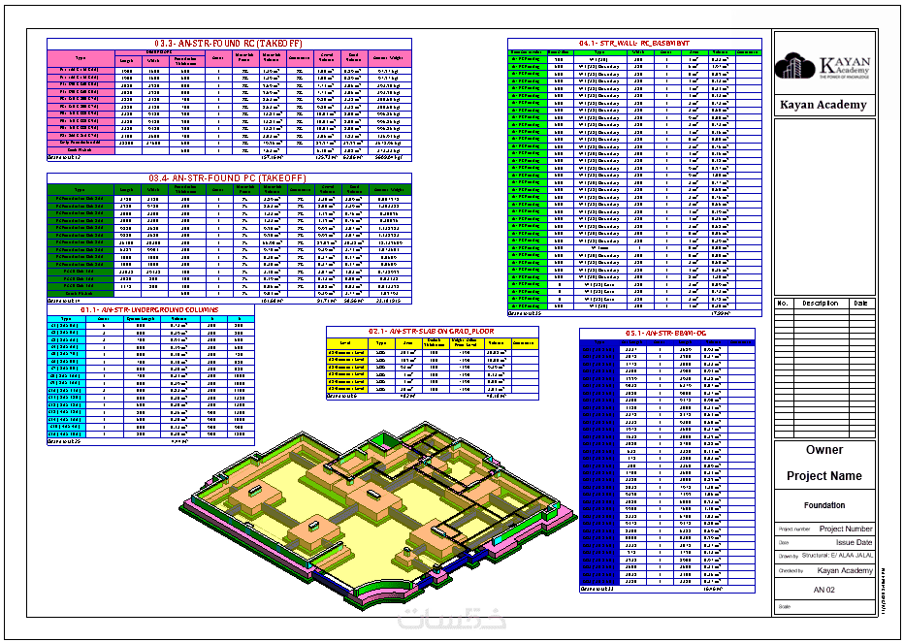Viewport: 904px width, 642px height.
Task: Select the AN 02 sheet number
Action: tap(823, 590)
